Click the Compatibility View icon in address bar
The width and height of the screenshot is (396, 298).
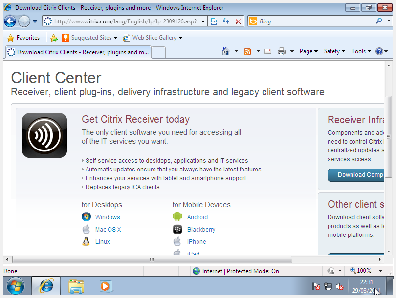[214, 21]
